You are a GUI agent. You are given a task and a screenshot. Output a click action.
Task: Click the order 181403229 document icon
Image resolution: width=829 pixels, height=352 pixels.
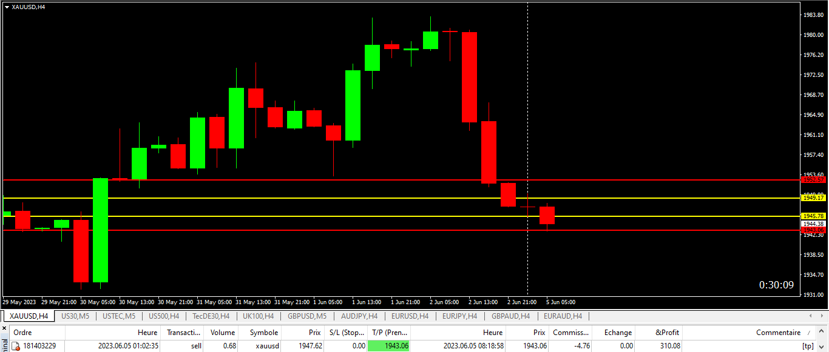point(16,346)
